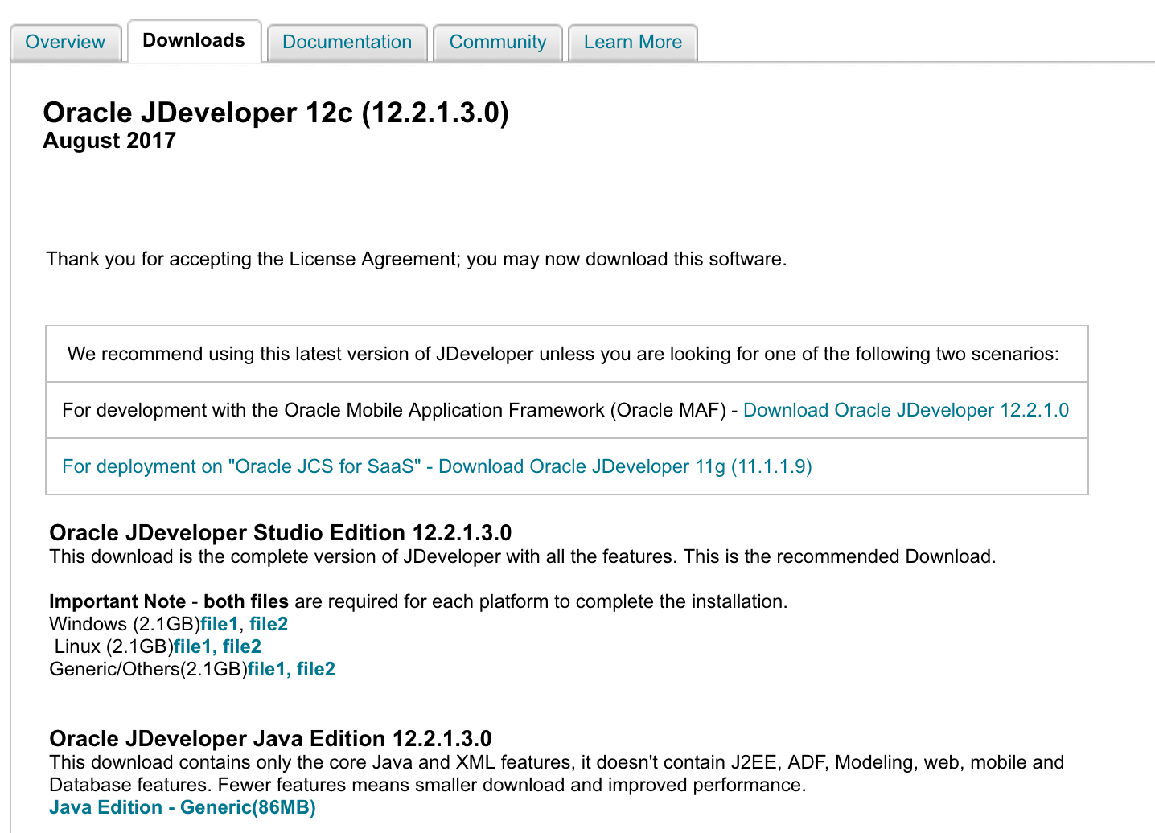Select the Downloads tab
Viewport: 1155px width, 833px height.
(194, 40)
